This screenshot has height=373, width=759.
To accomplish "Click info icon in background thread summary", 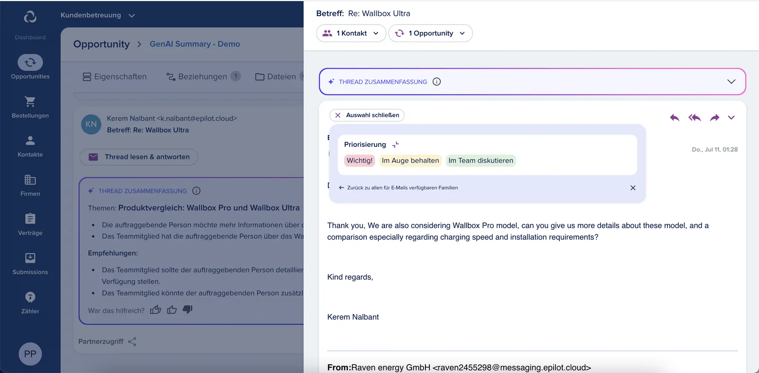I will 196,191.
